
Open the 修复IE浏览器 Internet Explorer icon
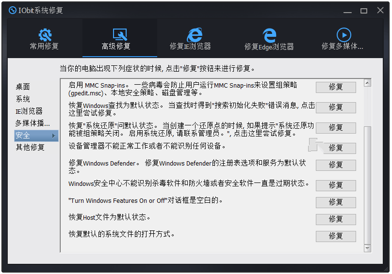[195, 35]
